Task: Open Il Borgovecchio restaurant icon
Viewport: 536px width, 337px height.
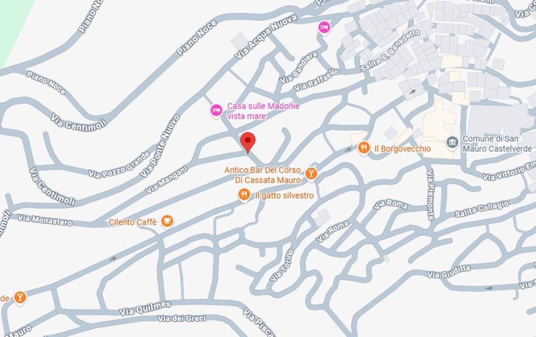Action: click(364, 148)
